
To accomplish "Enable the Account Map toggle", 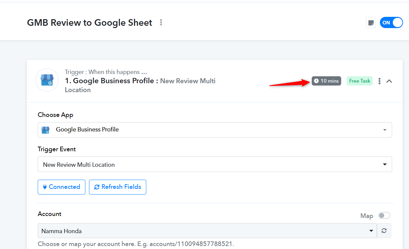I will (x=384, y=215).
